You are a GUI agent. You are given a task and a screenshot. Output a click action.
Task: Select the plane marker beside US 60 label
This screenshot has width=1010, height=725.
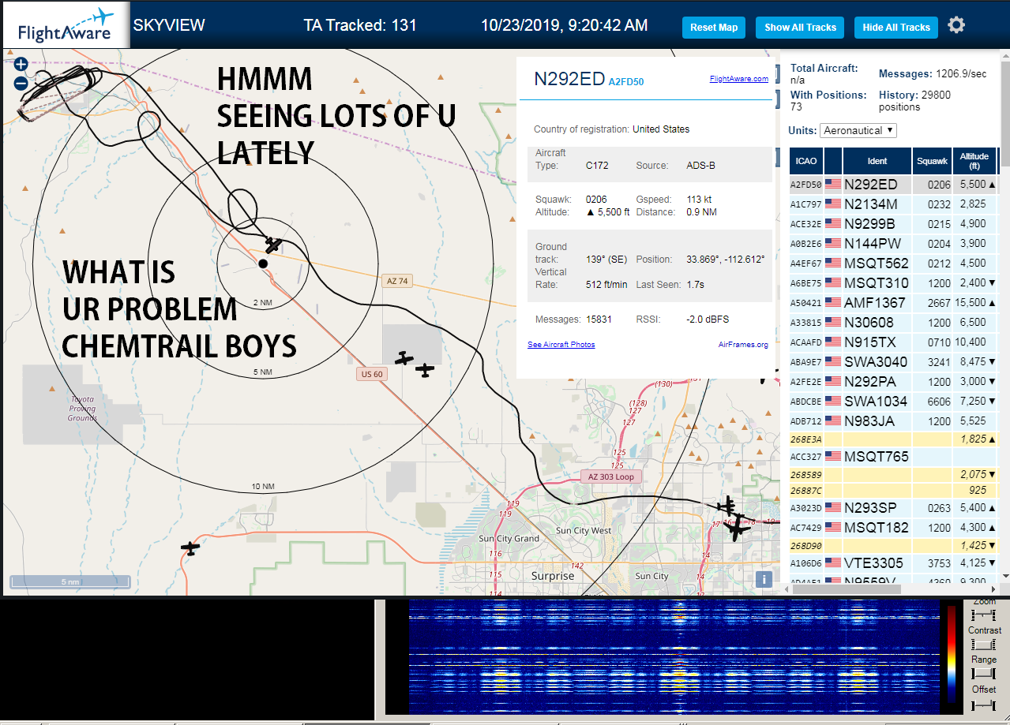[x=404, y=359]
